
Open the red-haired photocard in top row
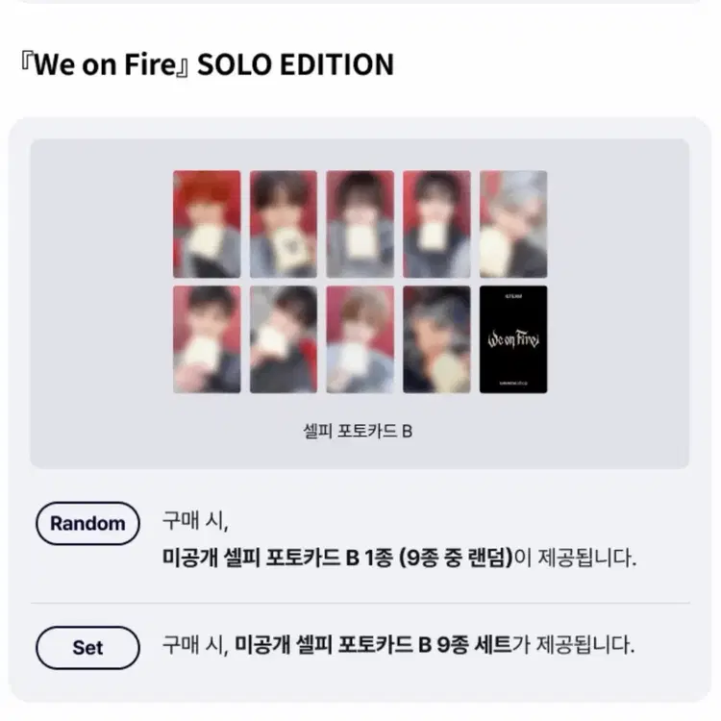(x=207, y=224)
